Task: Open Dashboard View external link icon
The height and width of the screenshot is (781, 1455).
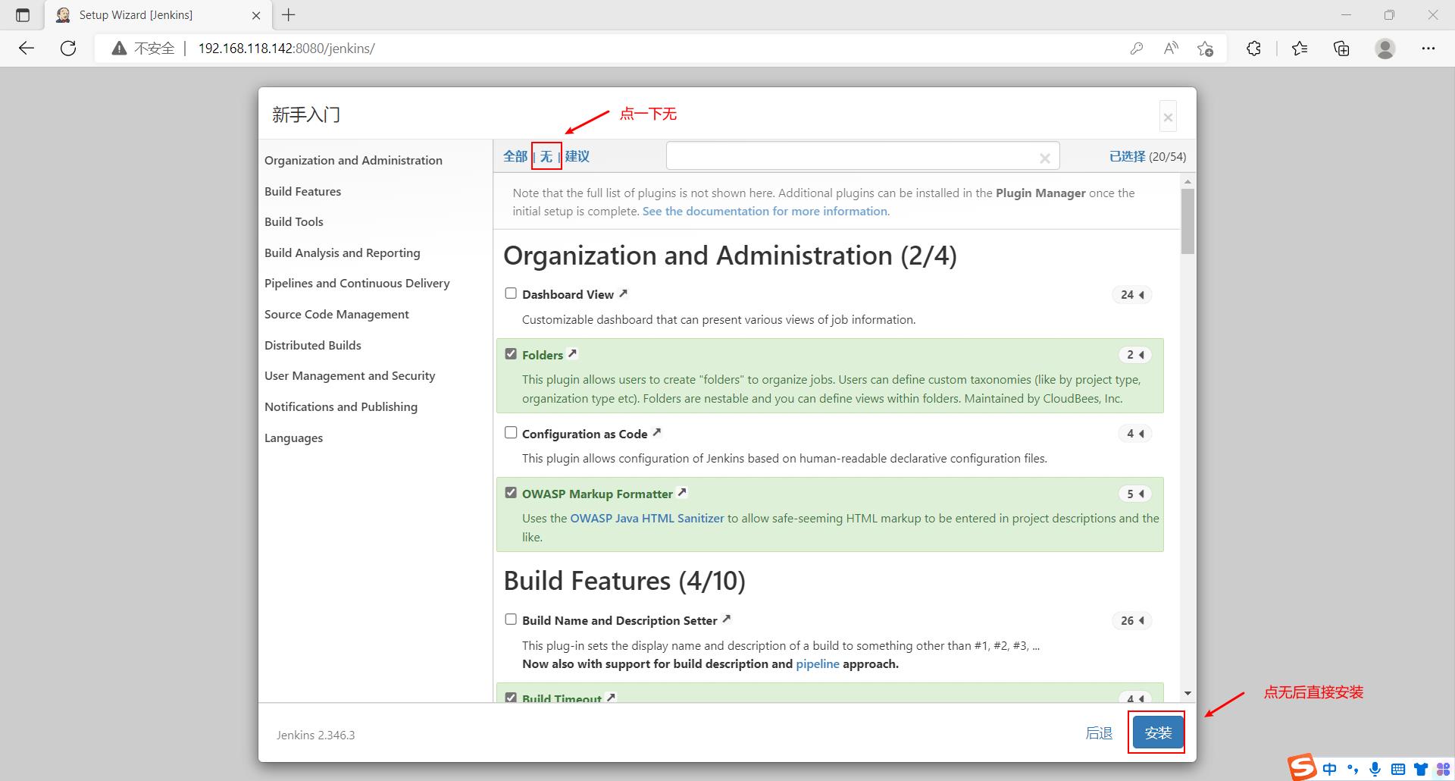Action: point(623,293)
